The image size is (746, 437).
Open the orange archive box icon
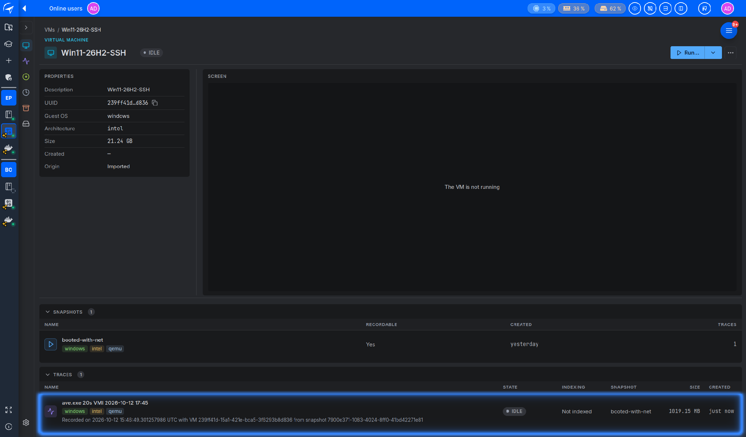(x=26, y=108)
